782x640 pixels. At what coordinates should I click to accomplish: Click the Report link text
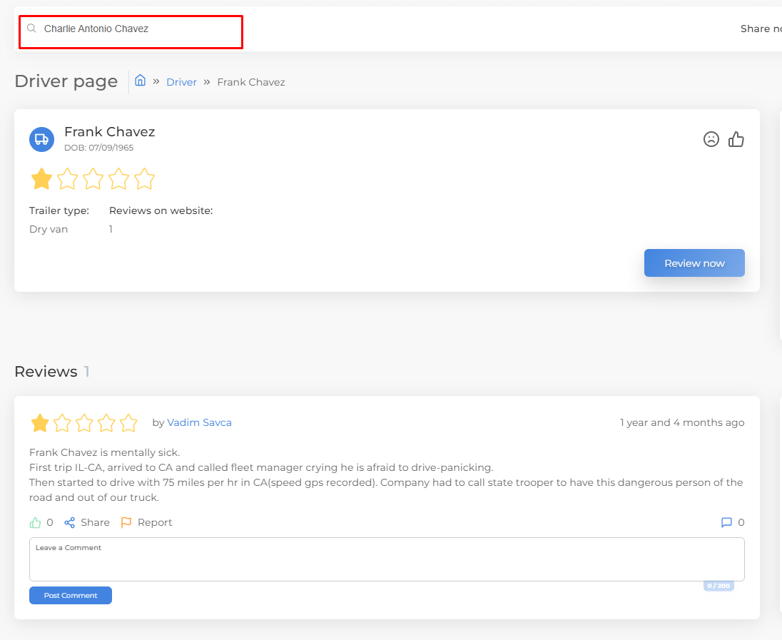pos(155,522)
